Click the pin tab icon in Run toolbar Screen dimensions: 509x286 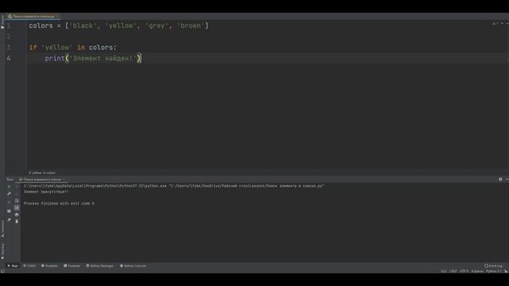pos(9,220)
